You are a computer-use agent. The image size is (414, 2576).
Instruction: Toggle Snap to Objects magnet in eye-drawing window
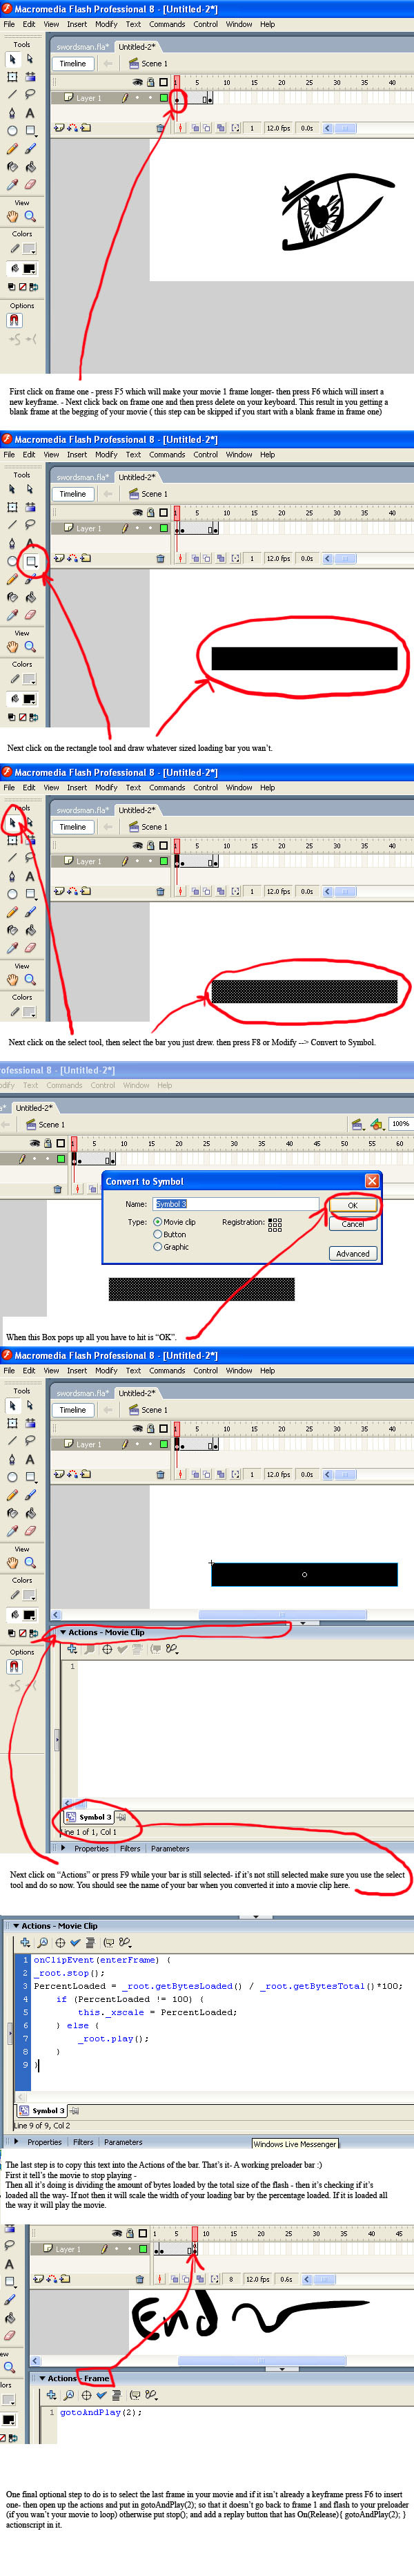(14, 320)
